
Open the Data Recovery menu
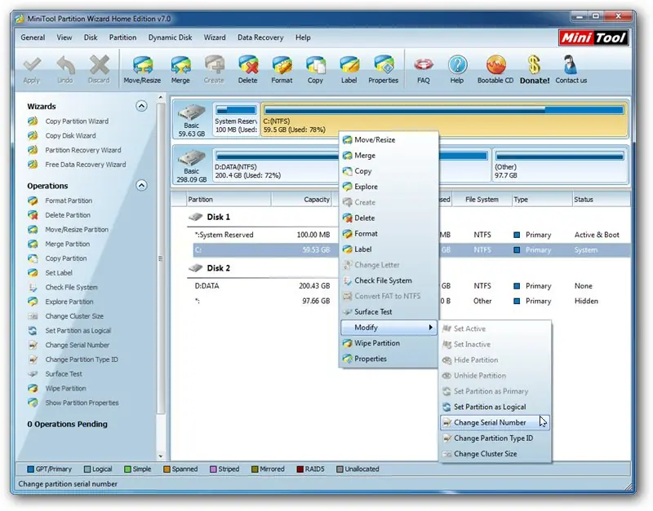(260, 37)
